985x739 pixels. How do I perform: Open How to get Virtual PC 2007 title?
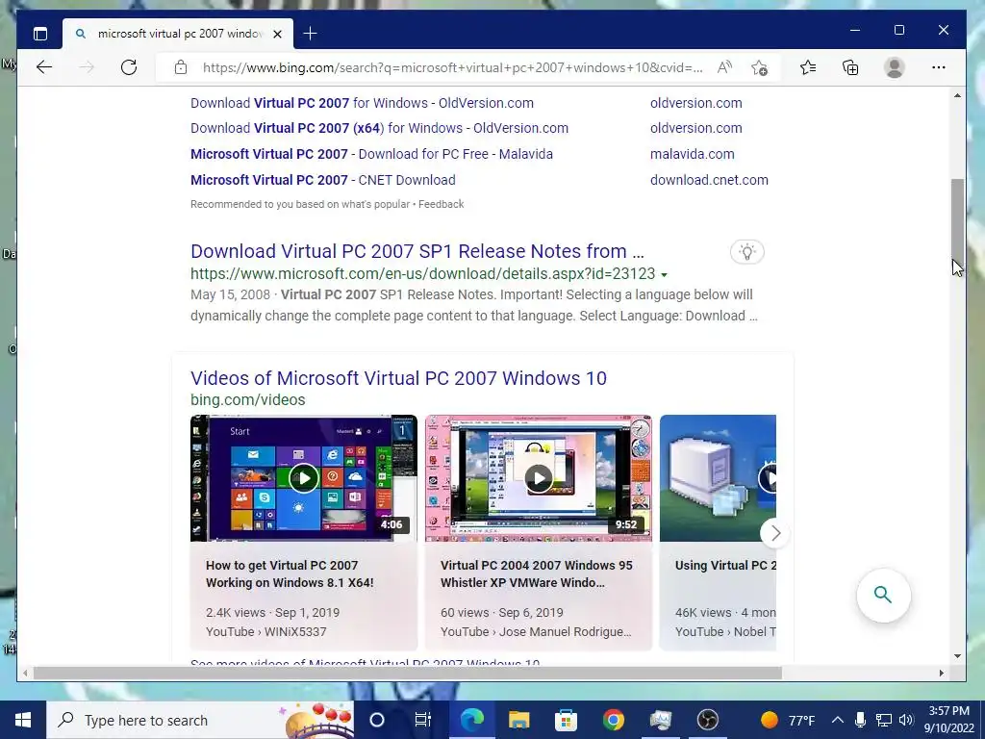pyautogui.click(x=290, y=573)
